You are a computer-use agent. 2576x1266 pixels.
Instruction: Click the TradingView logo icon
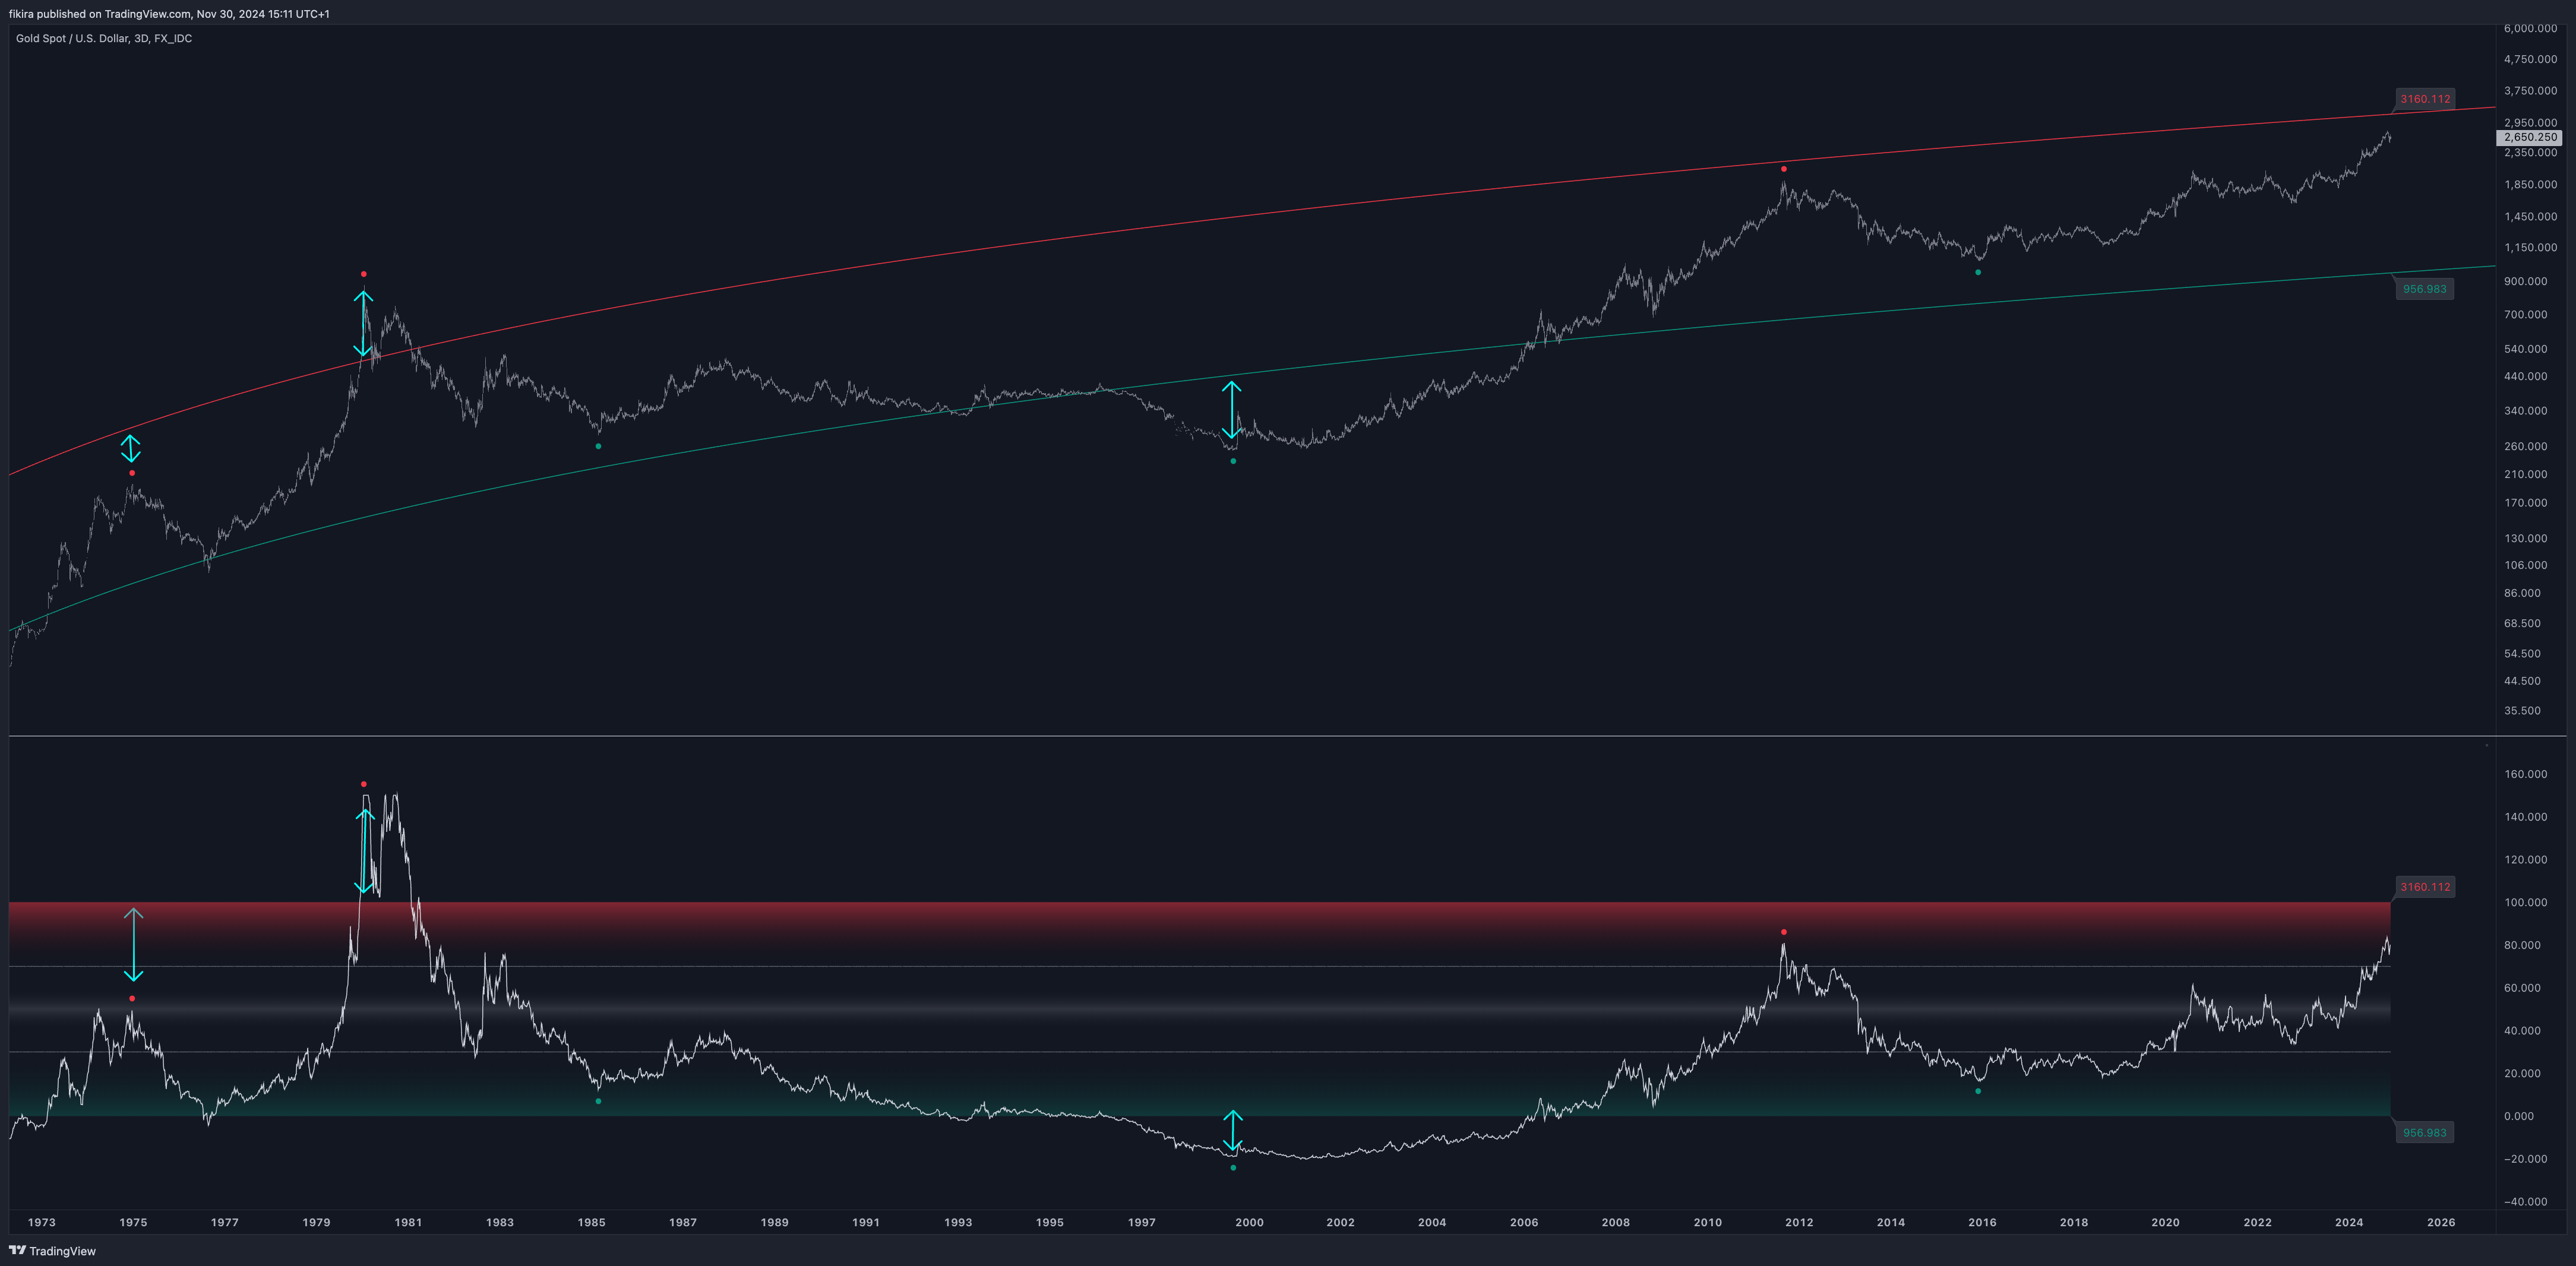pos(17,1250)
